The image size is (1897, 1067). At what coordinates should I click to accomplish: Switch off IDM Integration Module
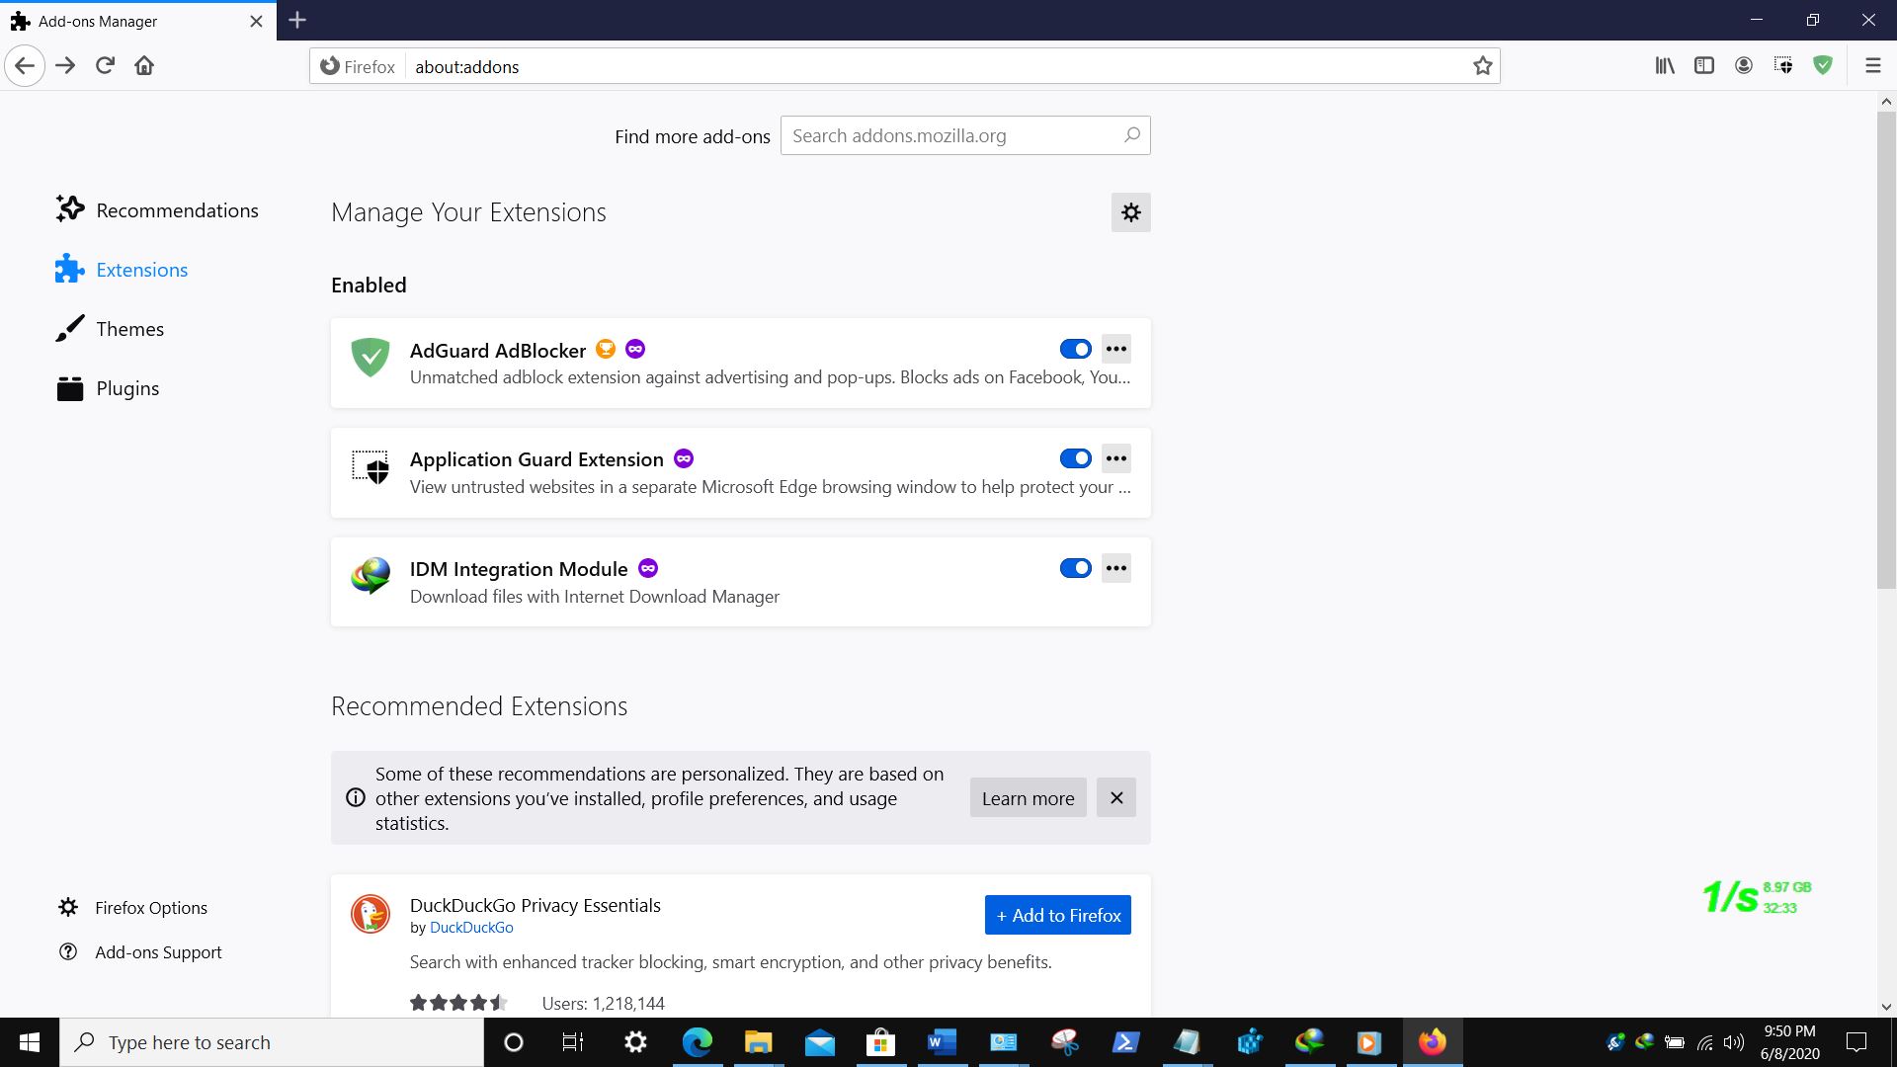tap(1075, 568)
